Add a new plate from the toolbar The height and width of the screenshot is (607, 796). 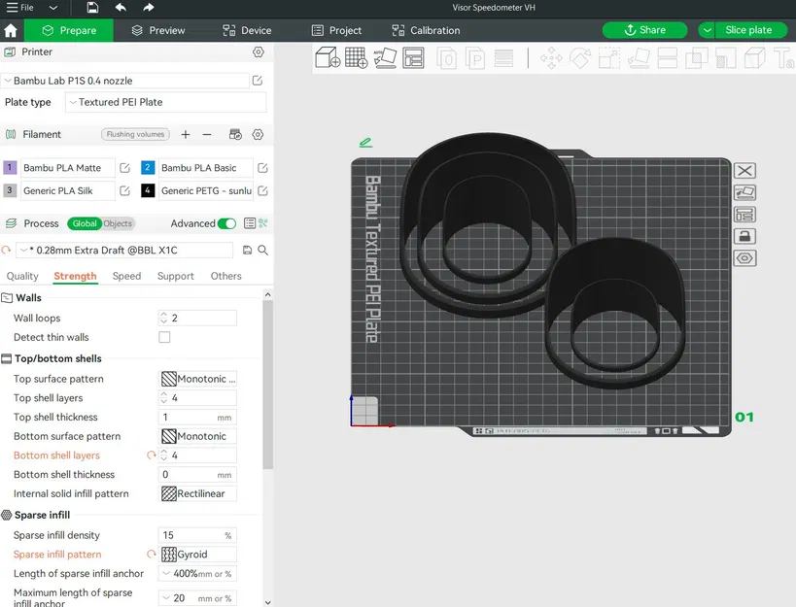click(356, 57)
